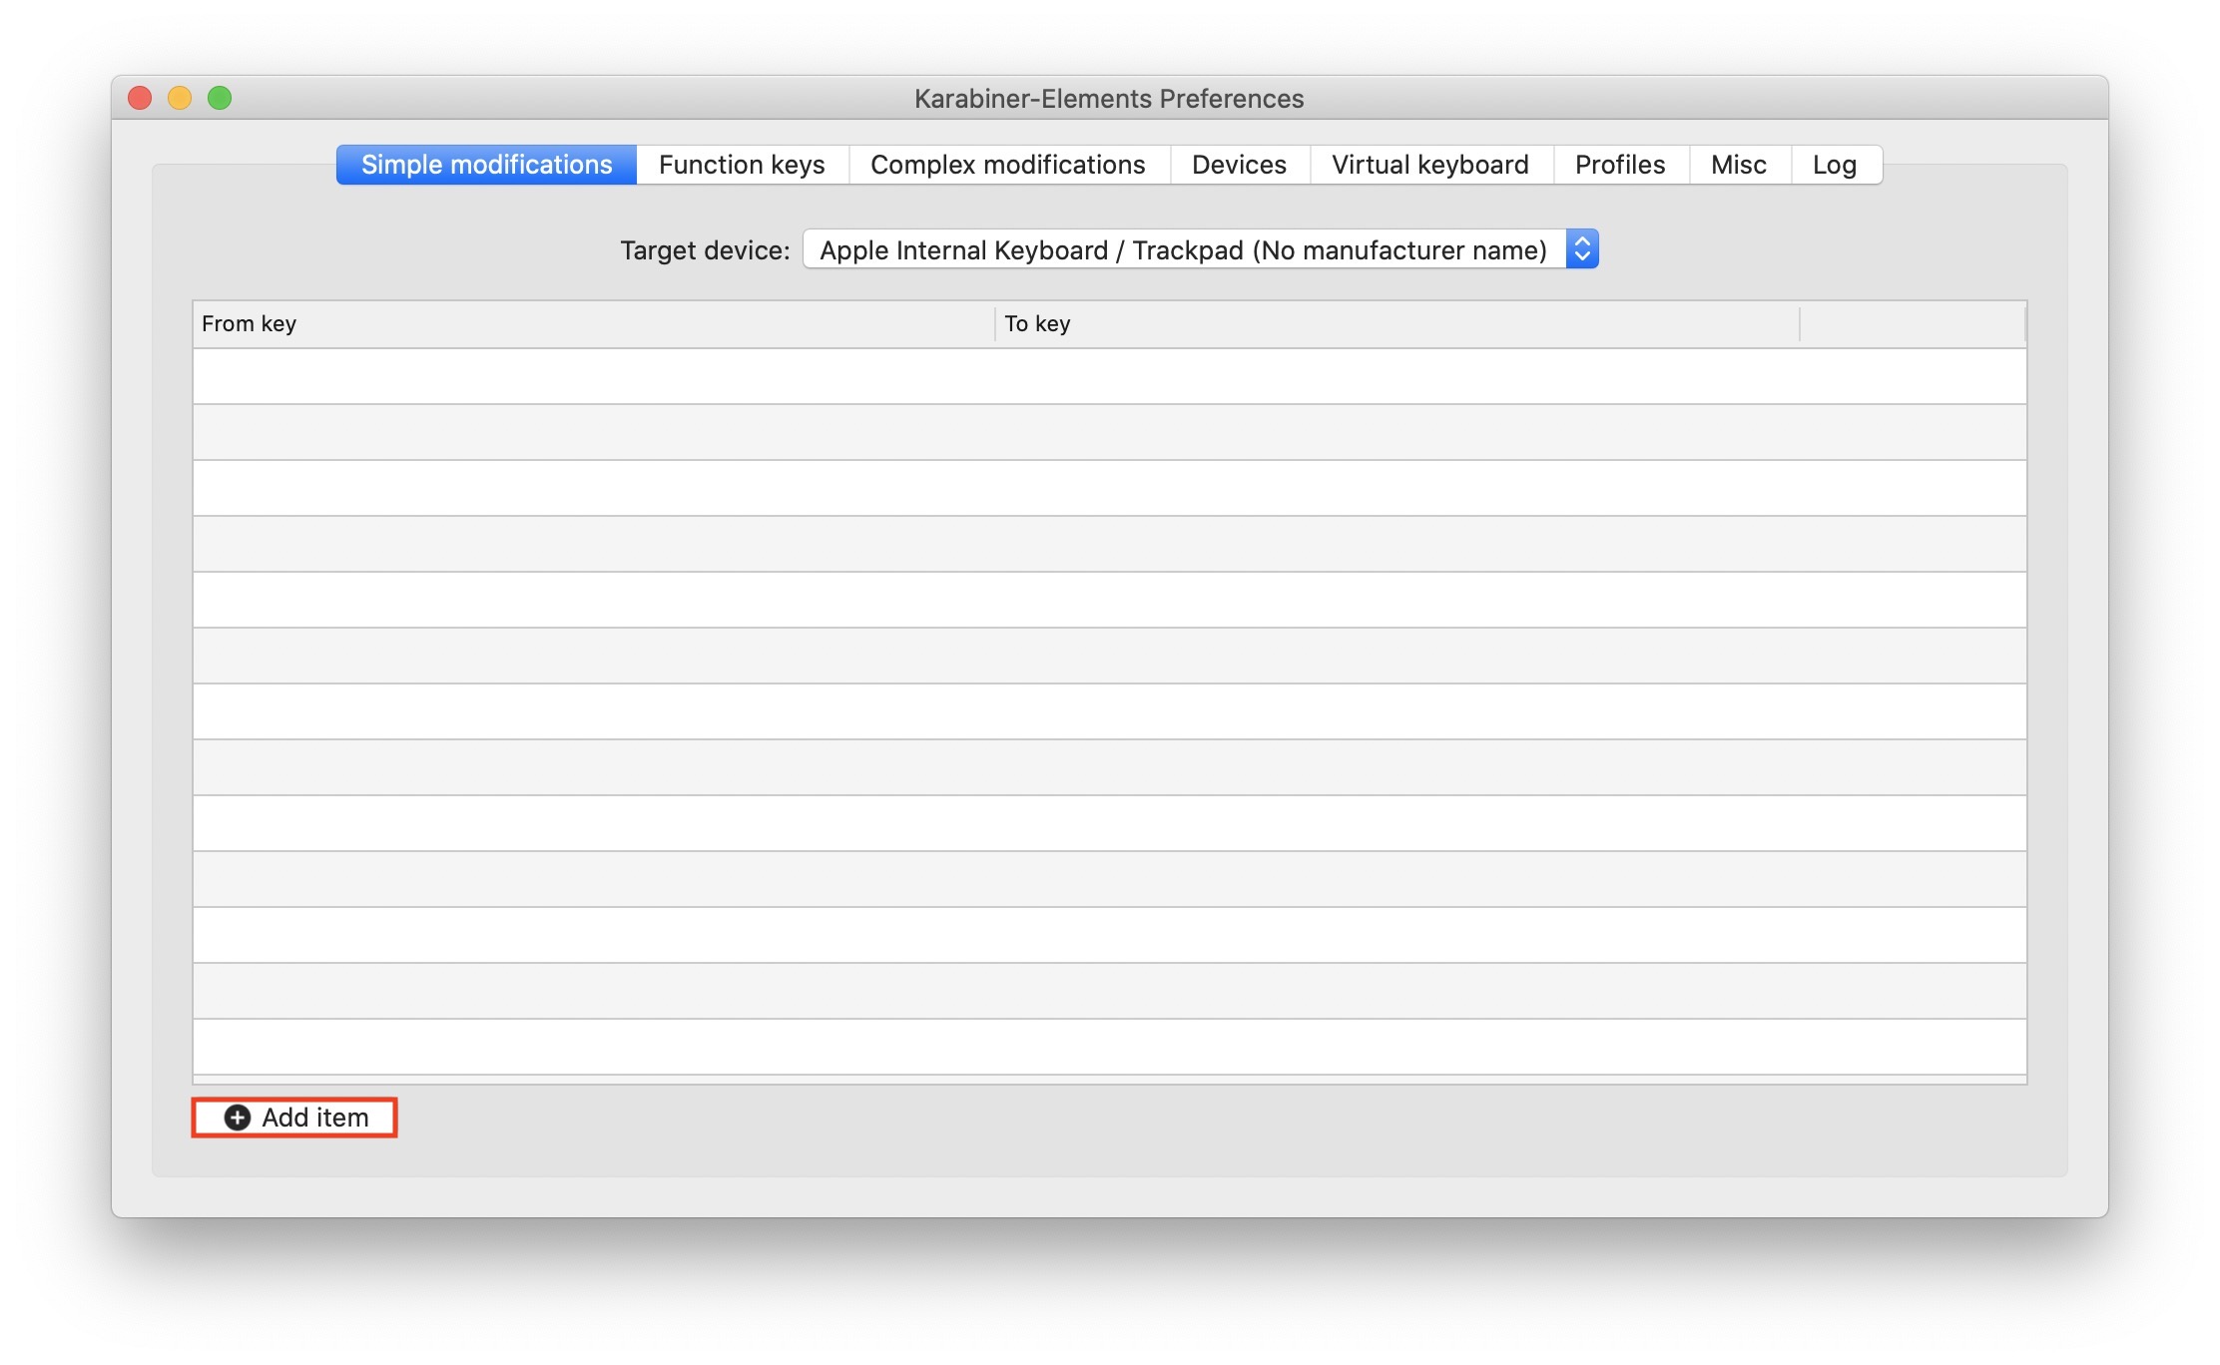Click the Karabiner-Elements Preferences title bar

click(x=1108, y=98)
